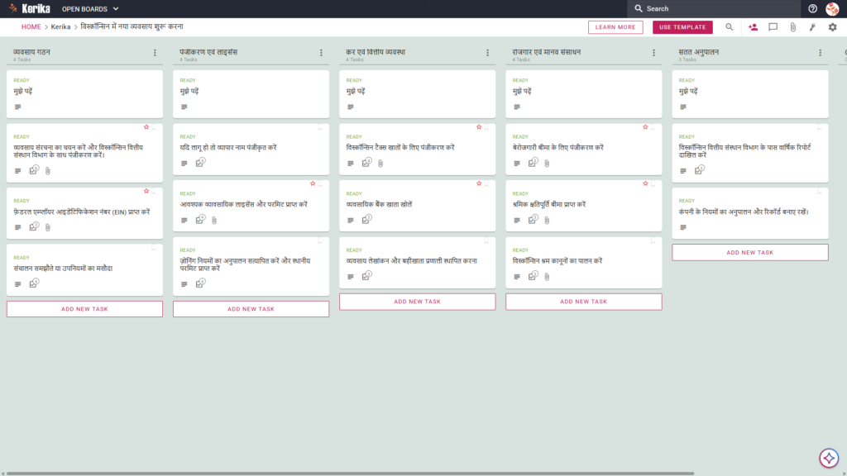Open attachment icon on श्रमिक क्षतिपूर्ति card

[547, 220]
